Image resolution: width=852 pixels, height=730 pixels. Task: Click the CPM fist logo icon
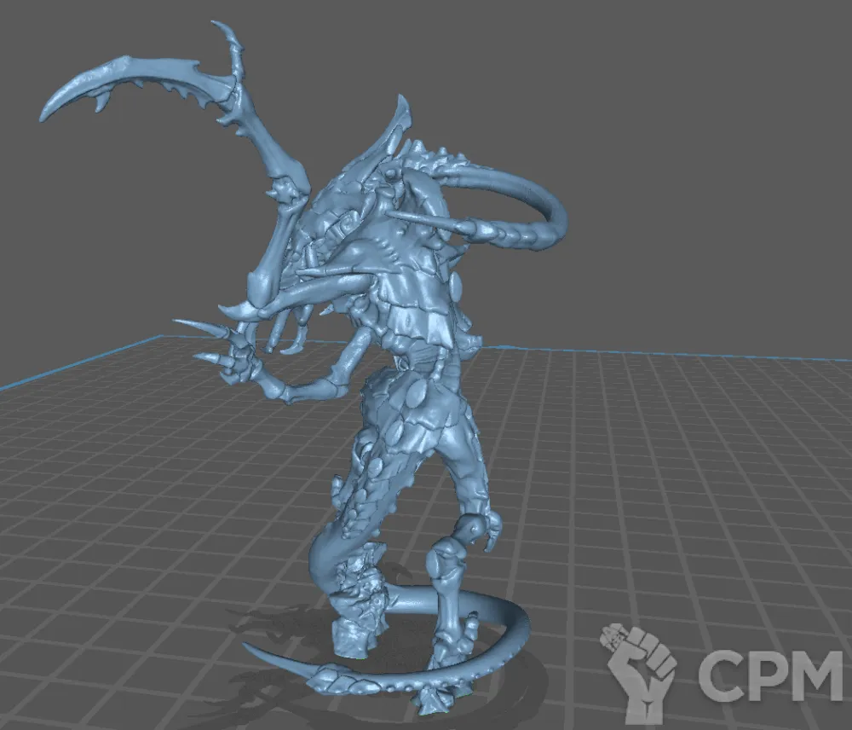(x=638, y=662)
